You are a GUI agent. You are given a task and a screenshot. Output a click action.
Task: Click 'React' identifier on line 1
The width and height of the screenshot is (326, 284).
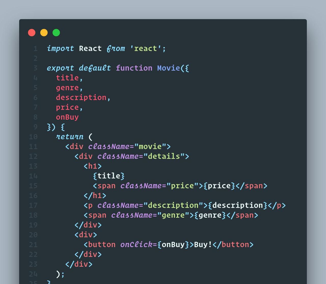90,48
